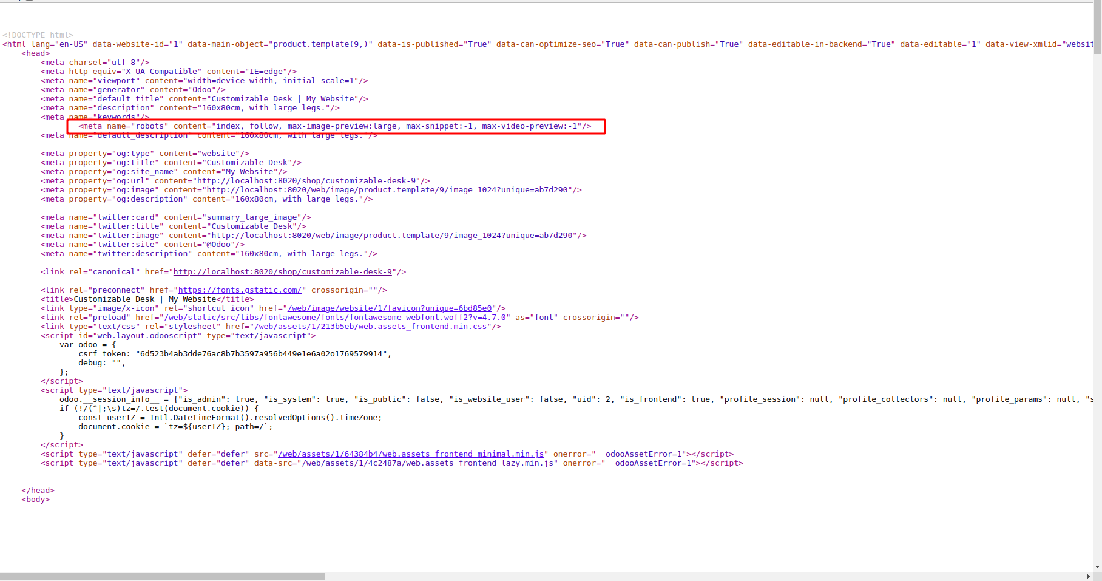Click the og:type meta line
The height and width of the screenshot is (581, 1102).
(x=145, y=154)
